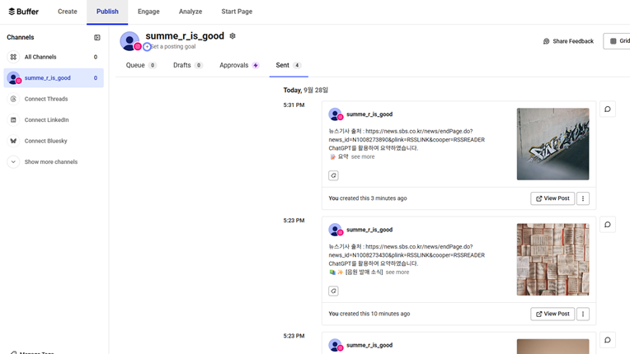Click the Bluesky butterfly icon
Image resolution: width=630 pixels, height=354 pixels.
[13, 141]
